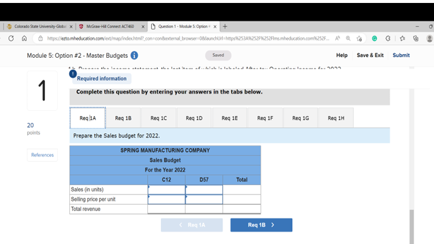
Task: Open the browser extensions puzzle icon
Action: click(388, 38)
